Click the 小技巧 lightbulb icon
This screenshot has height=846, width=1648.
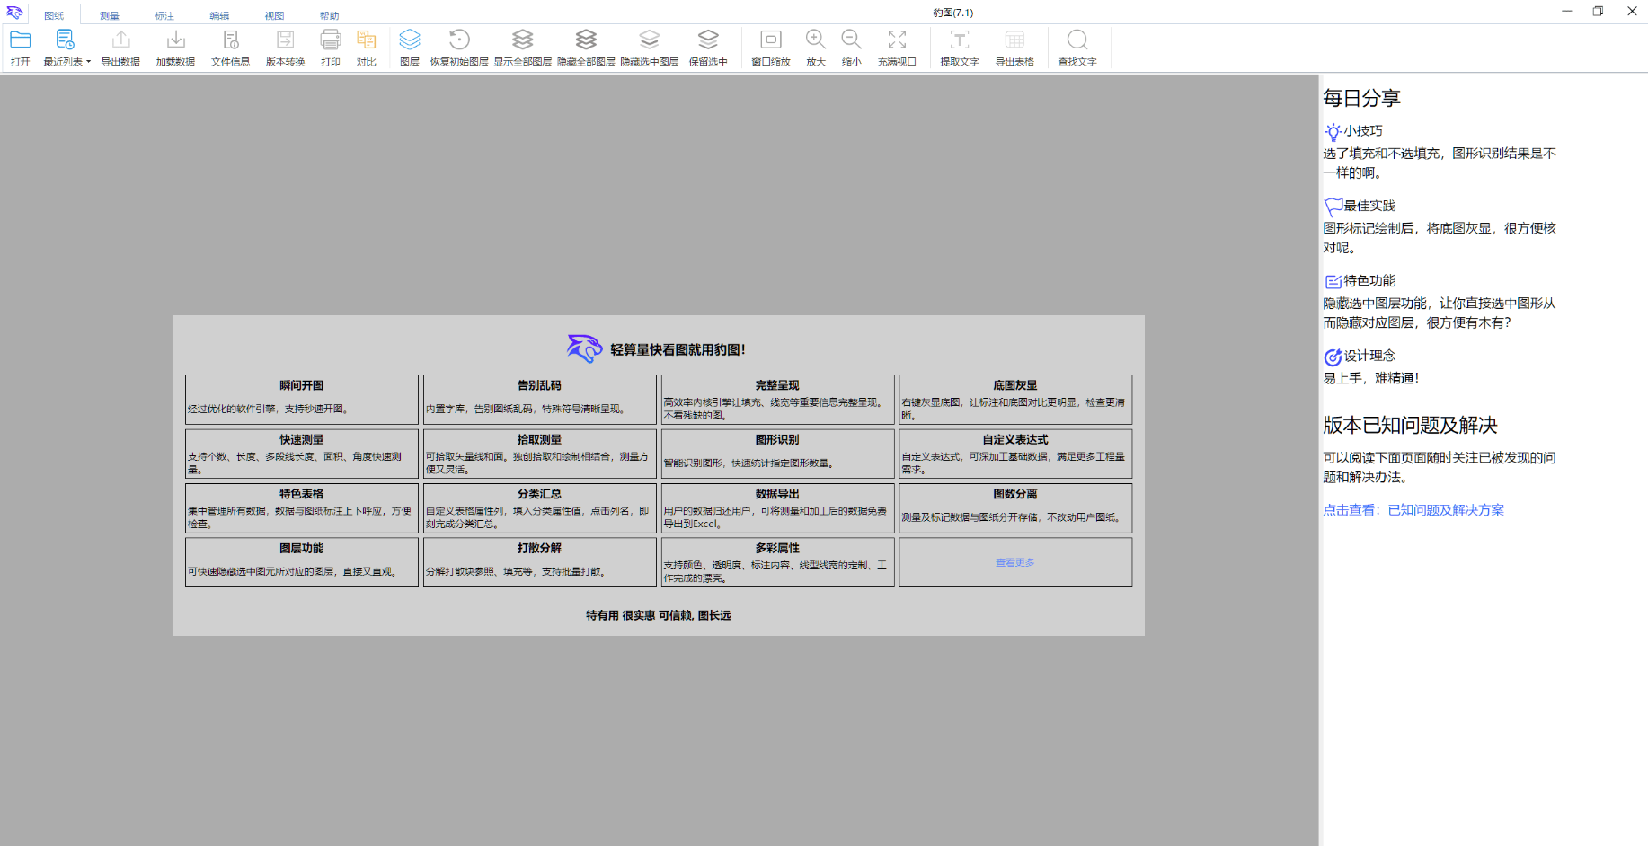[x=1333, y=132]
